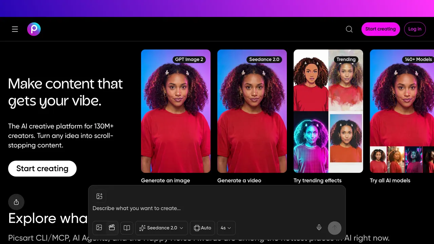
Task: Click the Picsart logo icon
Action: click(34, 29)
